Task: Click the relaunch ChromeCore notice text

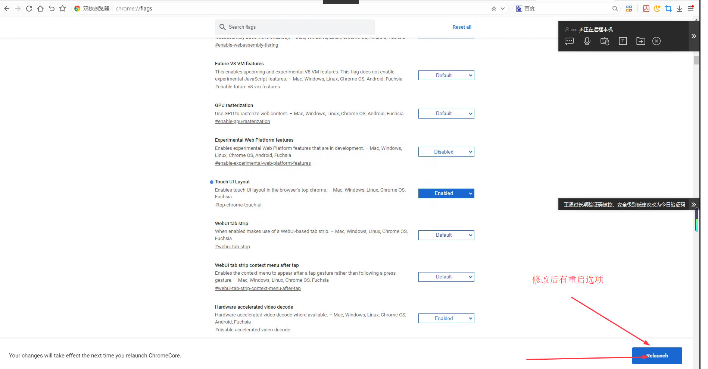Action: click(95, 356)
